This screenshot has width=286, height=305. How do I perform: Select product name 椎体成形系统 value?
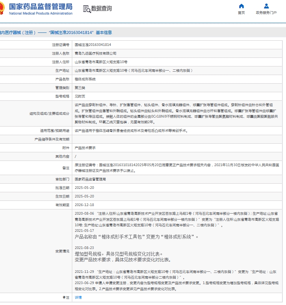point(85,79)
